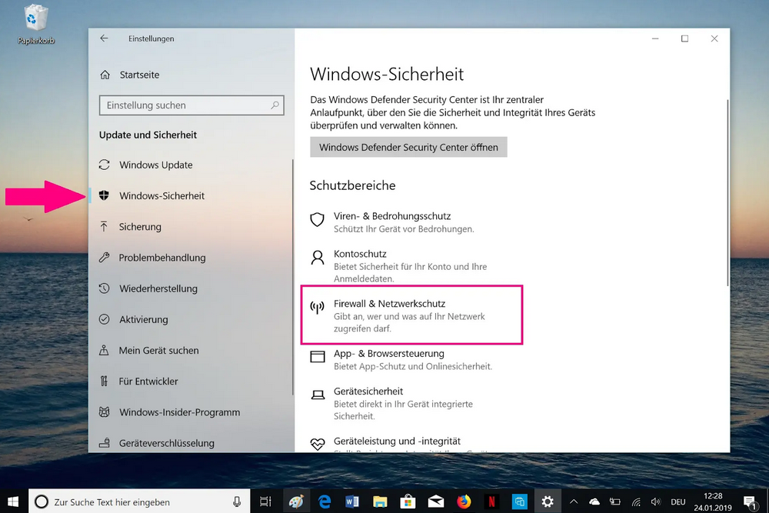Image resolution: width=769 pixels, height=513 pixels.
Task: Click the Einstellung suchen search field
Action: tap(185, 105)
